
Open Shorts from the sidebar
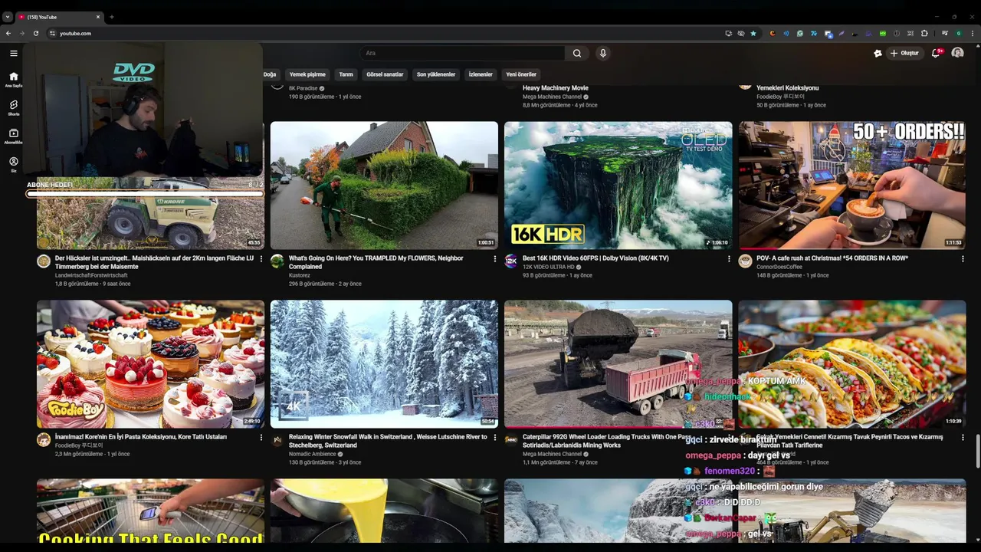(13, 107)
